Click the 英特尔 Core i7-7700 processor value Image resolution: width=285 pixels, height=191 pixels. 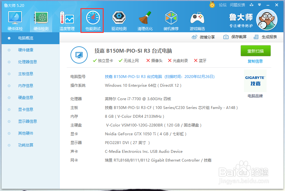click(x=138, y=99)
